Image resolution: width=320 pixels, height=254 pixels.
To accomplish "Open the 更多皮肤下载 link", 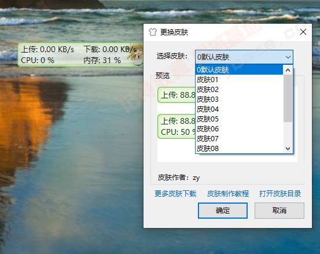I will 175,193.
